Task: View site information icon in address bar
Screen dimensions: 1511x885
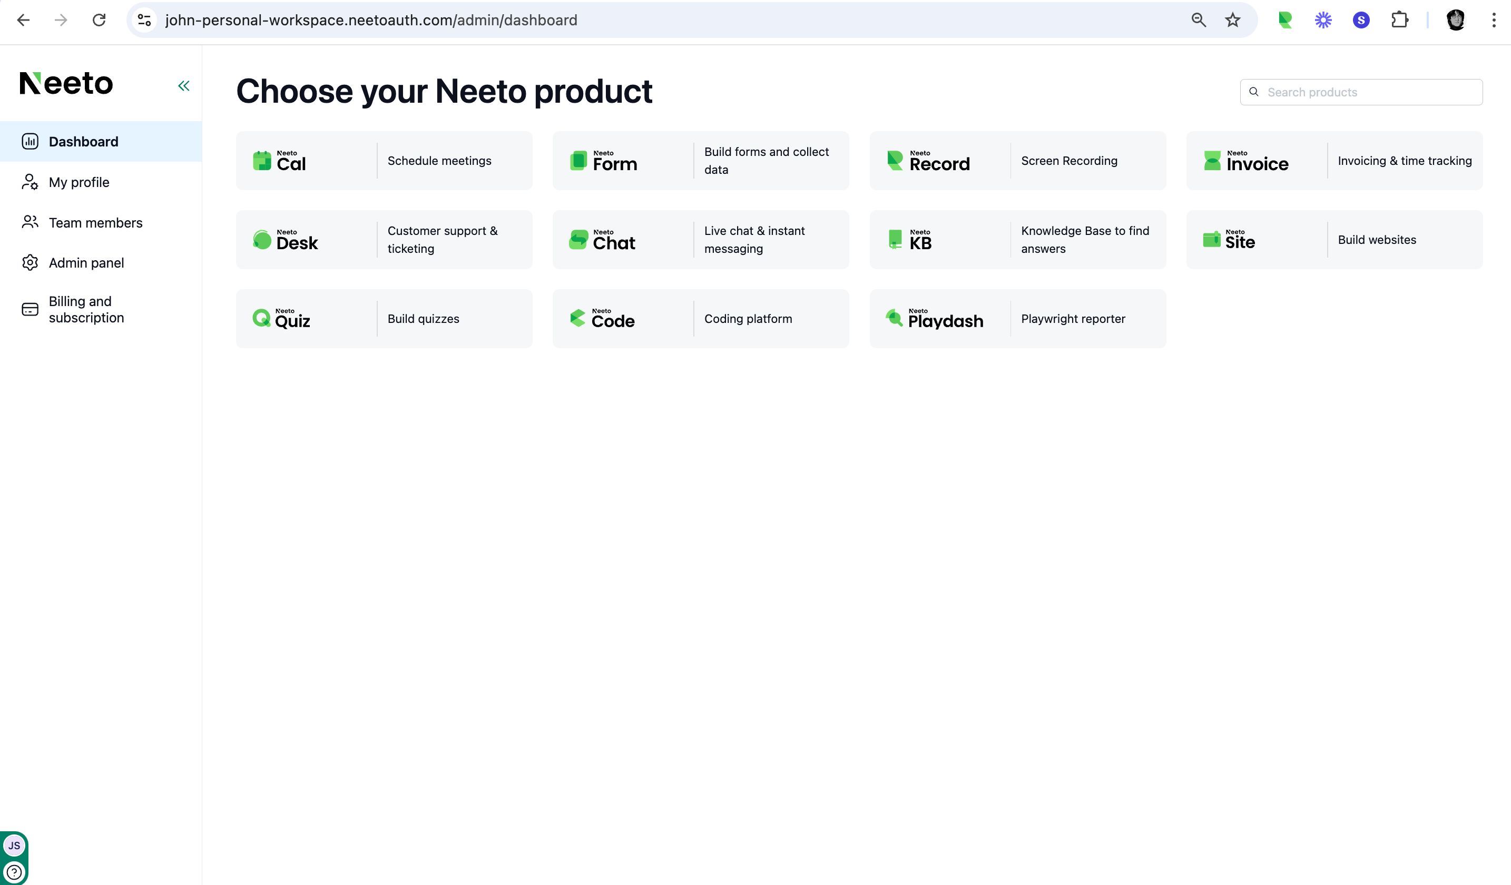Action: pyautogui.click(x=144, y=20)
